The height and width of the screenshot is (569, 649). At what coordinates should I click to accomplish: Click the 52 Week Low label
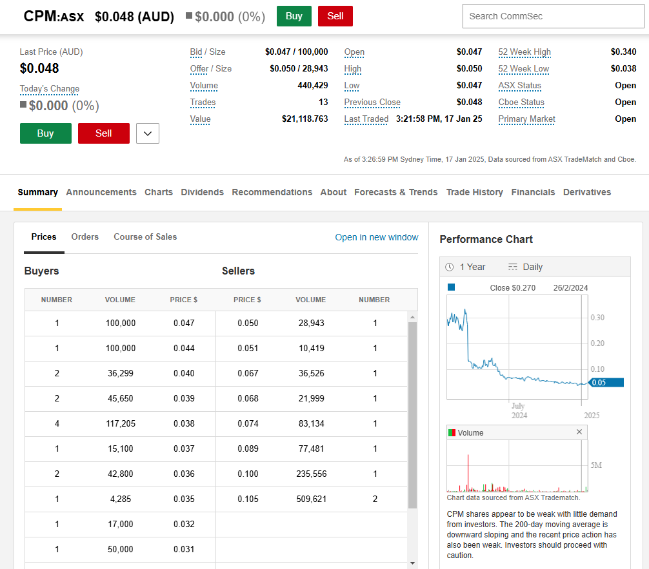[524, 69]
